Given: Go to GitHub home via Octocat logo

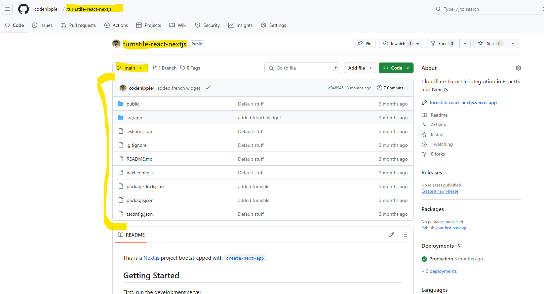Looking at the screenshot, I should pos(24,9).
